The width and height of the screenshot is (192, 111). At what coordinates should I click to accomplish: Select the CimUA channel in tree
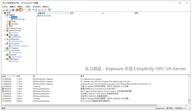tap(14, 17)
